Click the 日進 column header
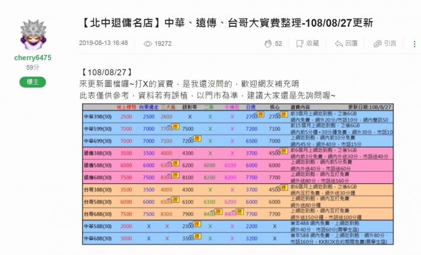Viewport: 421px width, 255px height. coord(251,107)
